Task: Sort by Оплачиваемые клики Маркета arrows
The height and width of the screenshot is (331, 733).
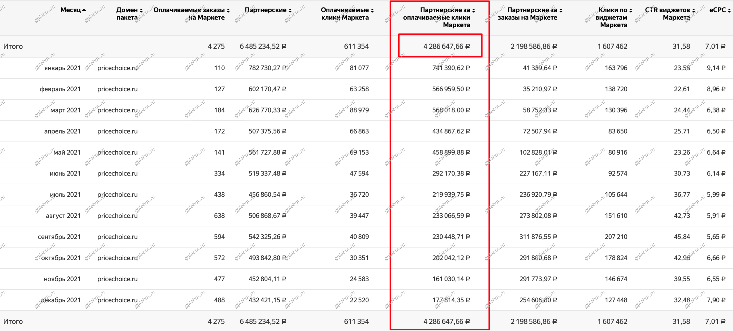Action: 372,10
